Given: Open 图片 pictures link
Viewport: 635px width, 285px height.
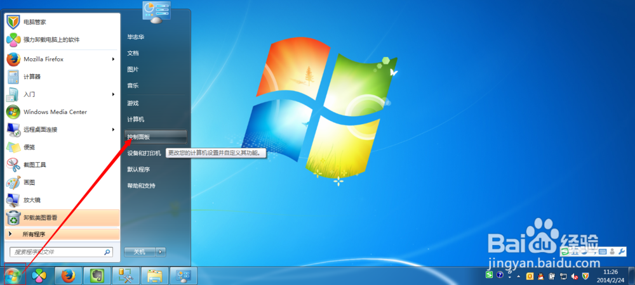Looking at the screenshot, I should pos(133,70).
